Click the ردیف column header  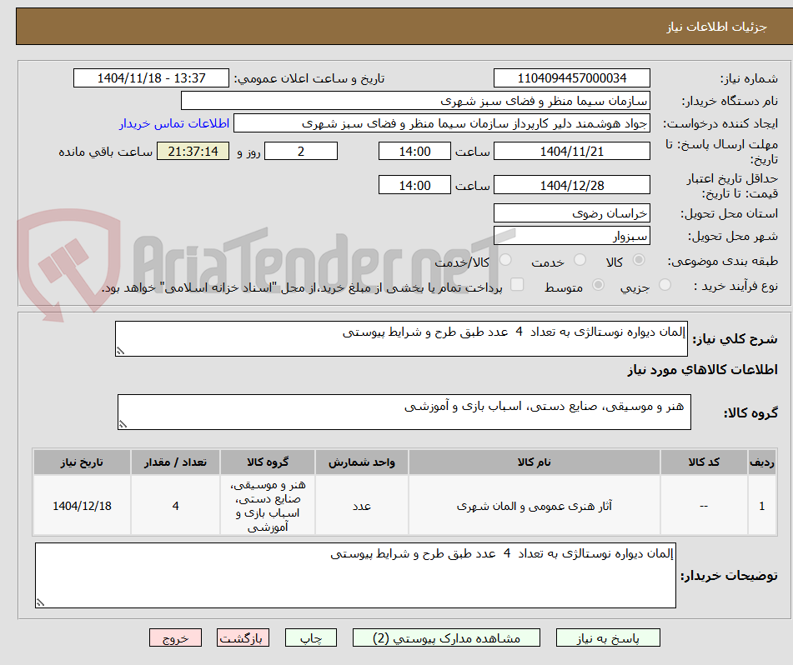762,462
